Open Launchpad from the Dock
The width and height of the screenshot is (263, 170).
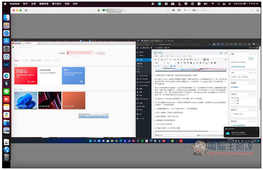(x=6, y=25)
